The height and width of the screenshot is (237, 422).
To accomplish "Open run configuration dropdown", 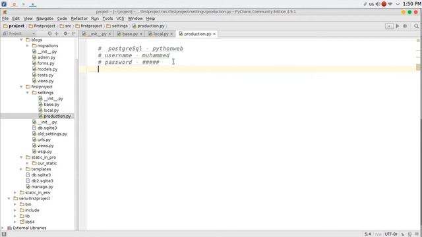I will 389,26.
